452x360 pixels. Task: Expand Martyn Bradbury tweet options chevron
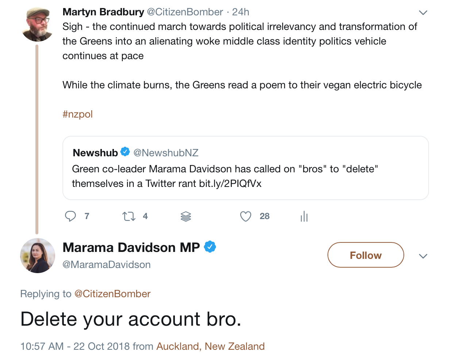click(423, 13)
